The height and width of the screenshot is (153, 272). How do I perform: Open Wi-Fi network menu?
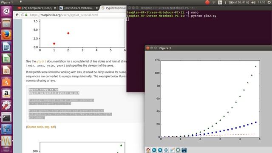click(214, 3)
